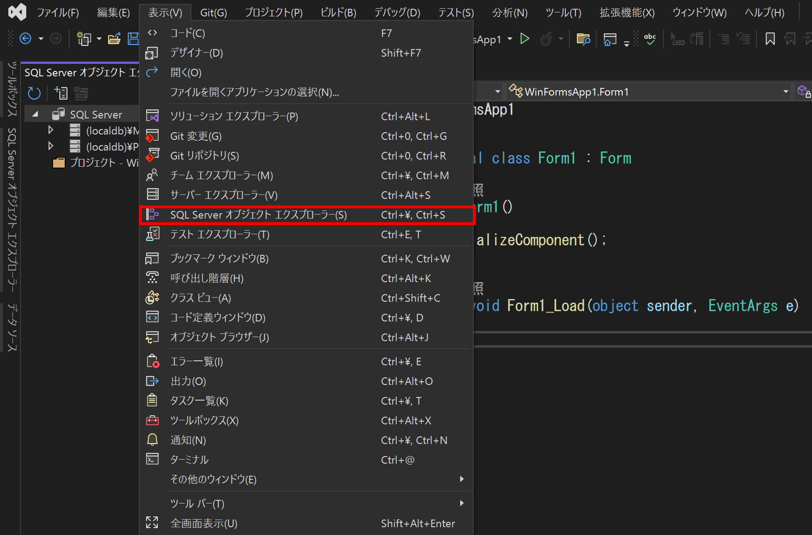
Task: Click the チーム エクスプローラー people icon
Action: pyautogui.click(x=152, y=175)
